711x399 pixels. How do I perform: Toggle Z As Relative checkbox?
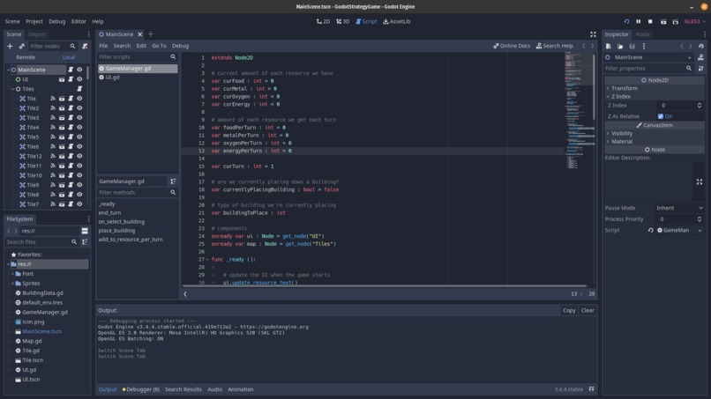(x=660, y=116)
